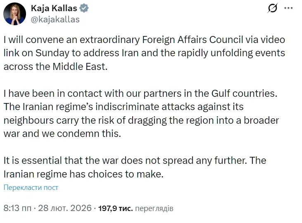The height and width of the screenshot is (223, 302).
Task: Click the blue verified checkmark badge
Action: [84, 9]
